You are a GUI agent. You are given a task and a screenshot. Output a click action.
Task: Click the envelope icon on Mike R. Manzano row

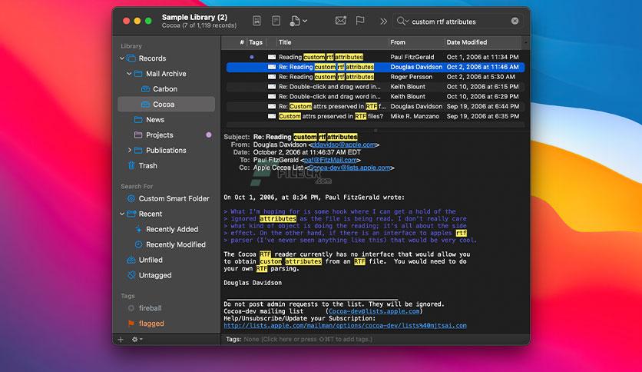(x=272, y=116)
